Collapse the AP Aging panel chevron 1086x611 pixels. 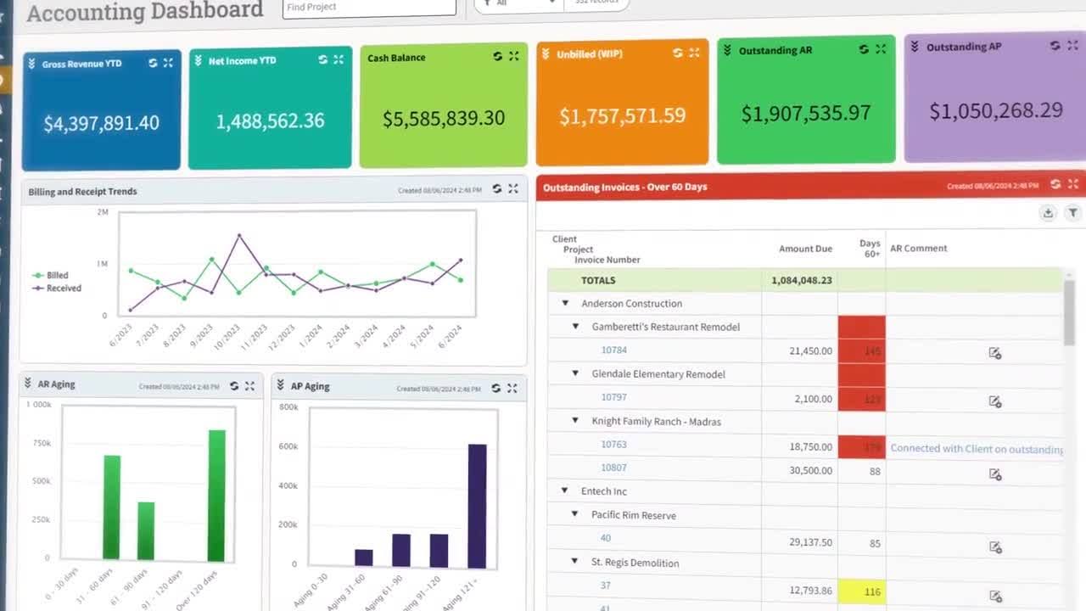[280, 385]
